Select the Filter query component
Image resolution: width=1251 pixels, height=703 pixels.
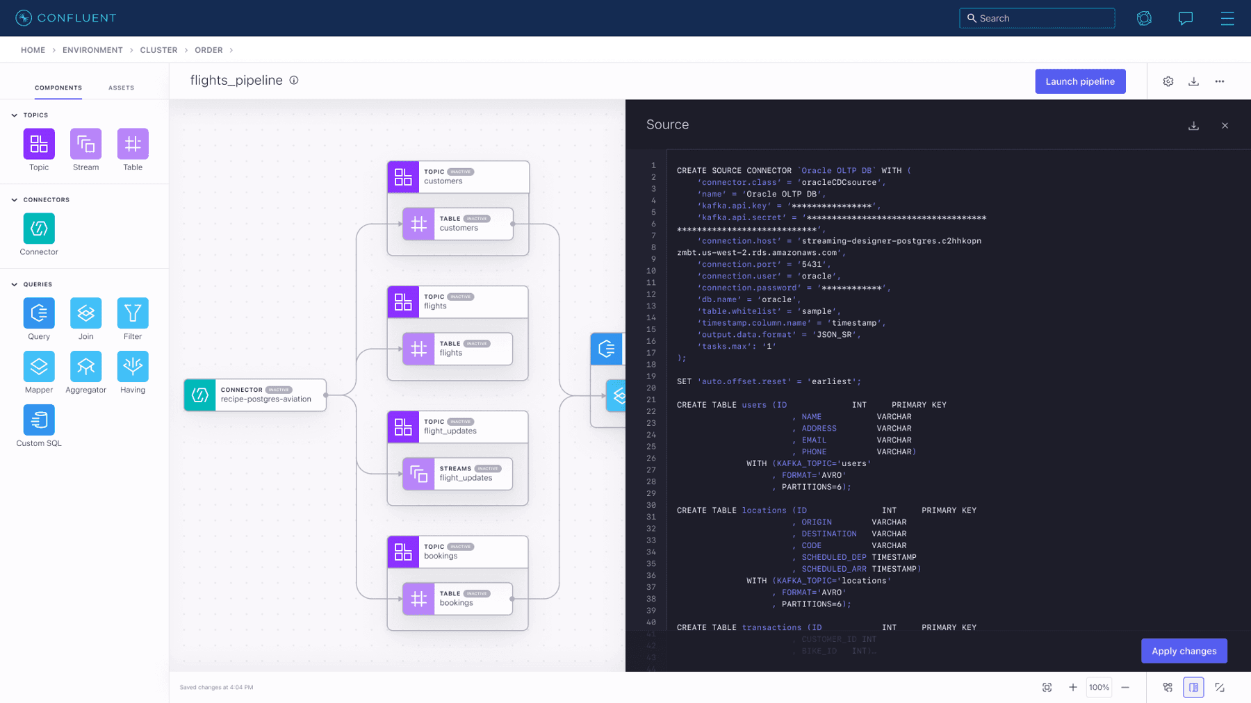pos(133,313)
